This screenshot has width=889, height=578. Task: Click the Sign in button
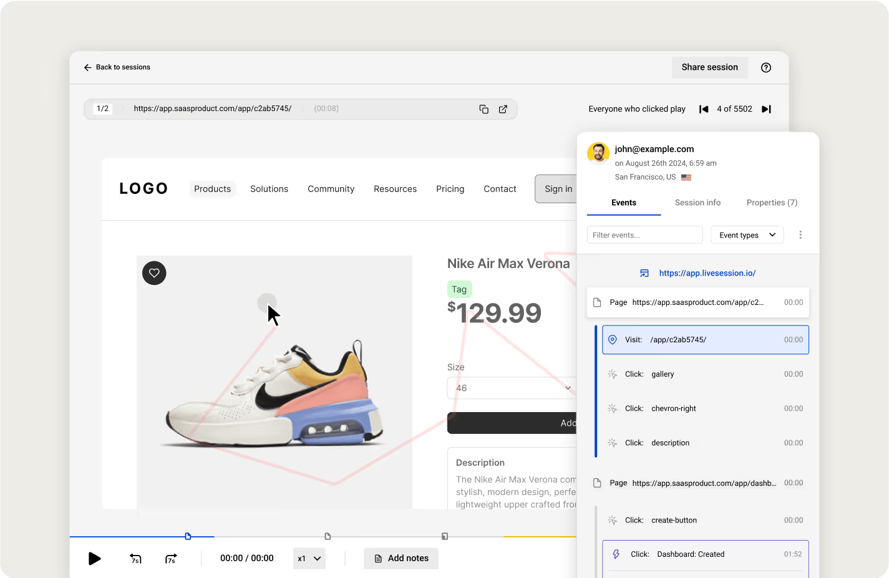click(556, 189)
